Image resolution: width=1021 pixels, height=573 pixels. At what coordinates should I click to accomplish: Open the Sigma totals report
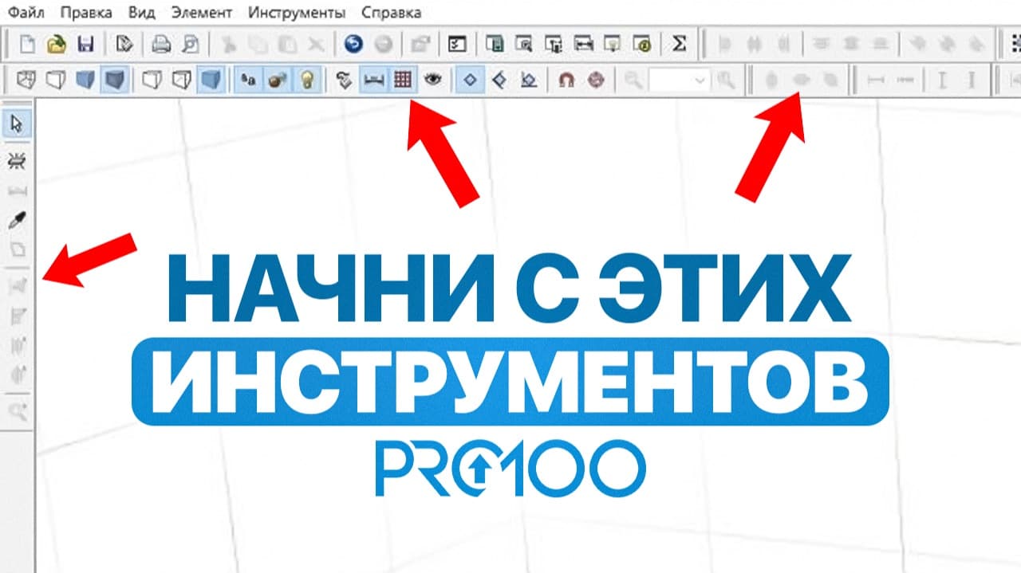click(x=679, y=44)
